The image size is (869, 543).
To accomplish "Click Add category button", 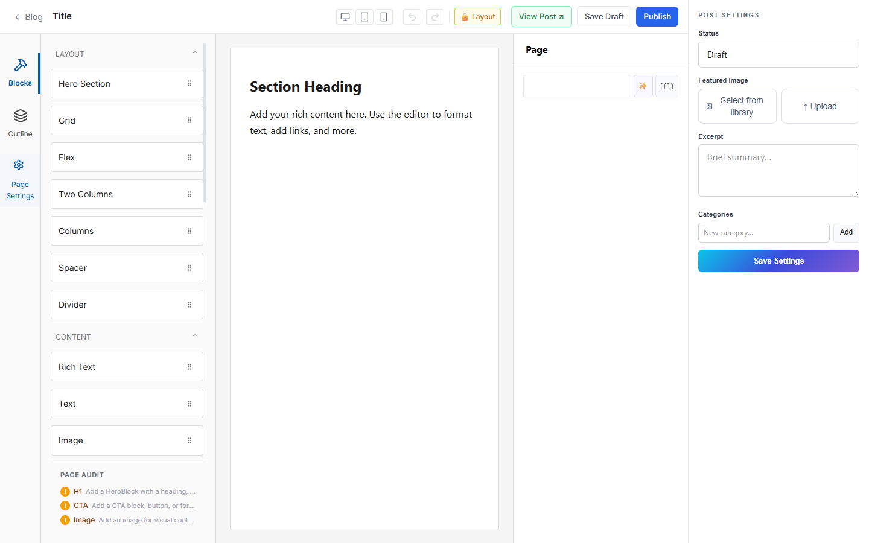I will pos(846,232).
